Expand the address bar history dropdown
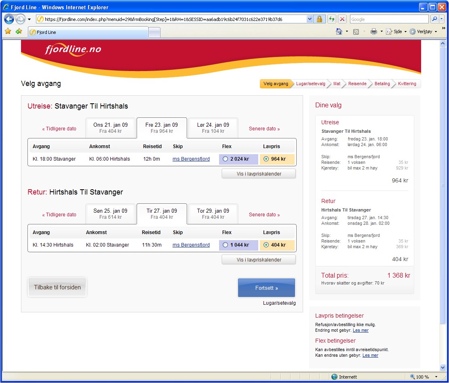Image resolution: width=449 pixels, height=383 pixels. pos(310,19)
